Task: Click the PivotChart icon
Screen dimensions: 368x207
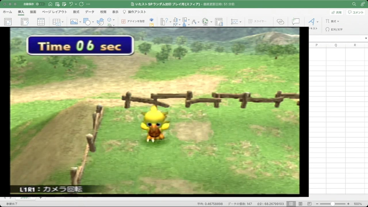Action: coord(219,22)
